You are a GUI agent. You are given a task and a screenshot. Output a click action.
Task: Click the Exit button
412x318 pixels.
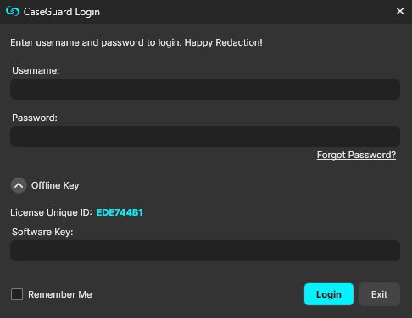pos(379,294)
